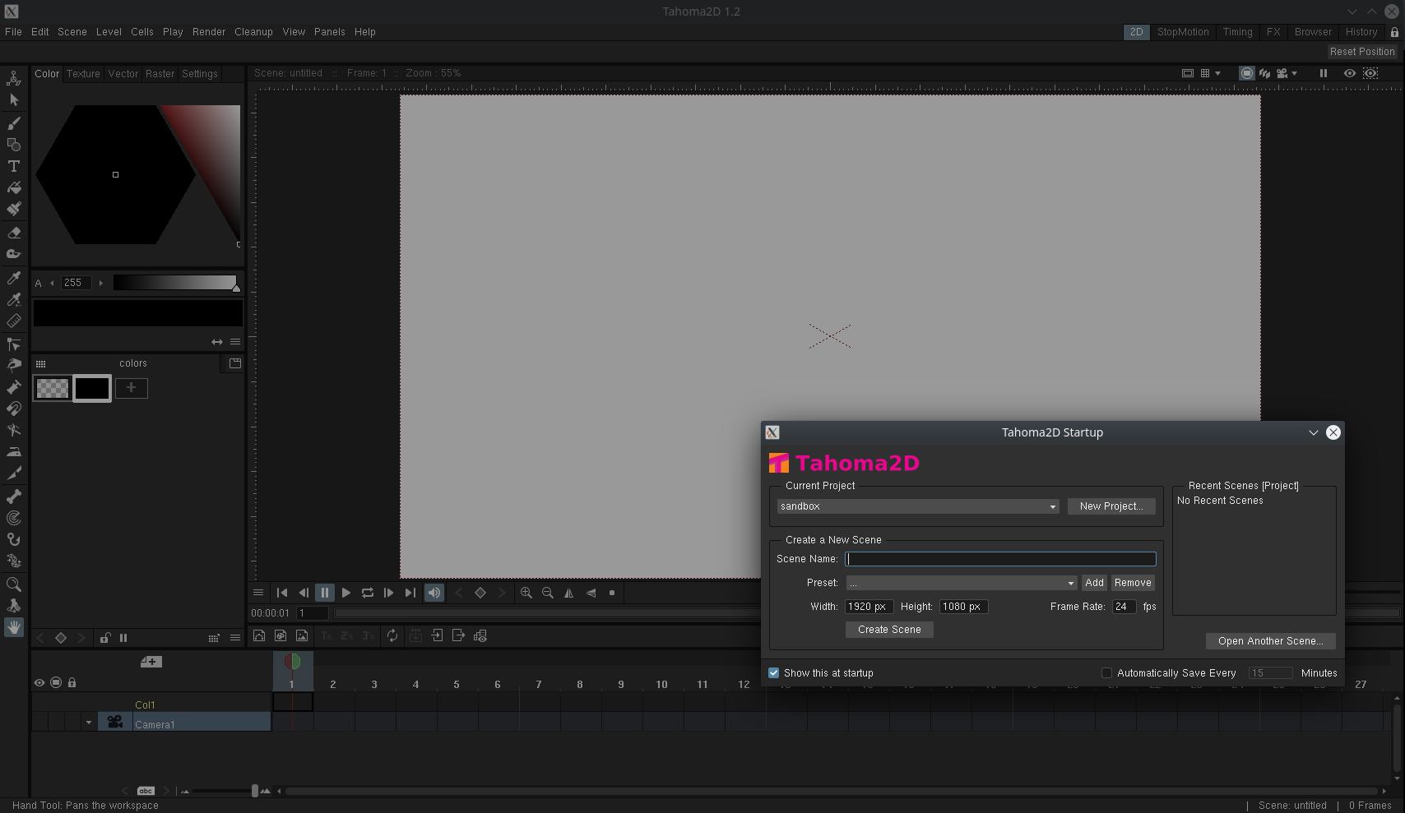Select the Fill bucket tool

(14, 187)
